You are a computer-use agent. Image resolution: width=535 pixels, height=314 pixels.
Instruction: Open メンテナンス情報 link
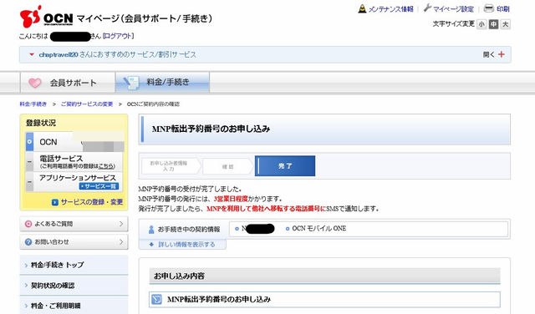(x=390, y=9)
